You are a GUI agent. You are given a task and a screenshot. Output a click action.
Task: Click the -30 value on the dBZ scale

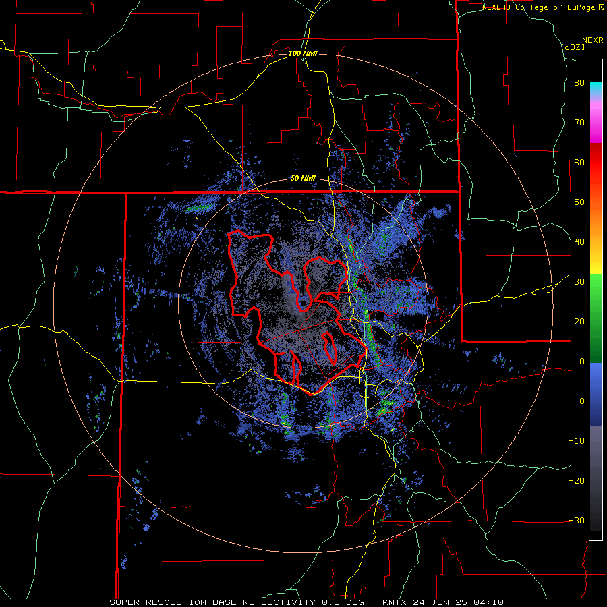click(x=577, y=520)
